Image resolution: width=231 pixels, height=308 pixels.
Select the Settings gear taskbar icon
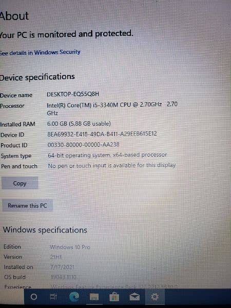click(155, 297)
